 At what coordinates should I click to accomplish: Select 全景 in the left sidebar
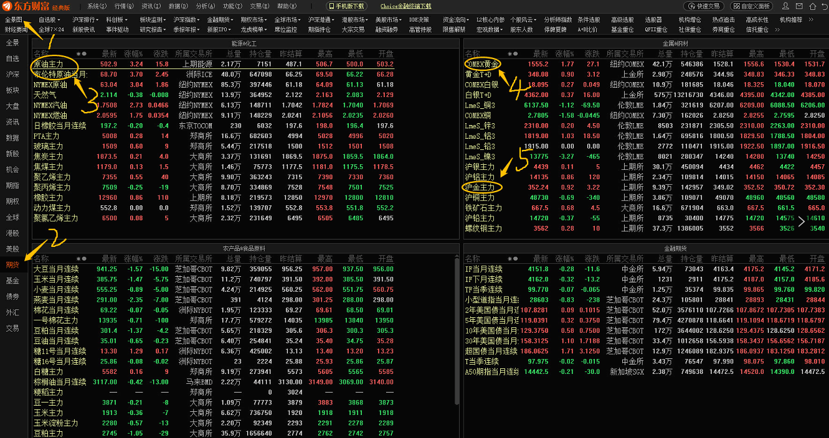pyautogui.click(x=12, y=43)
